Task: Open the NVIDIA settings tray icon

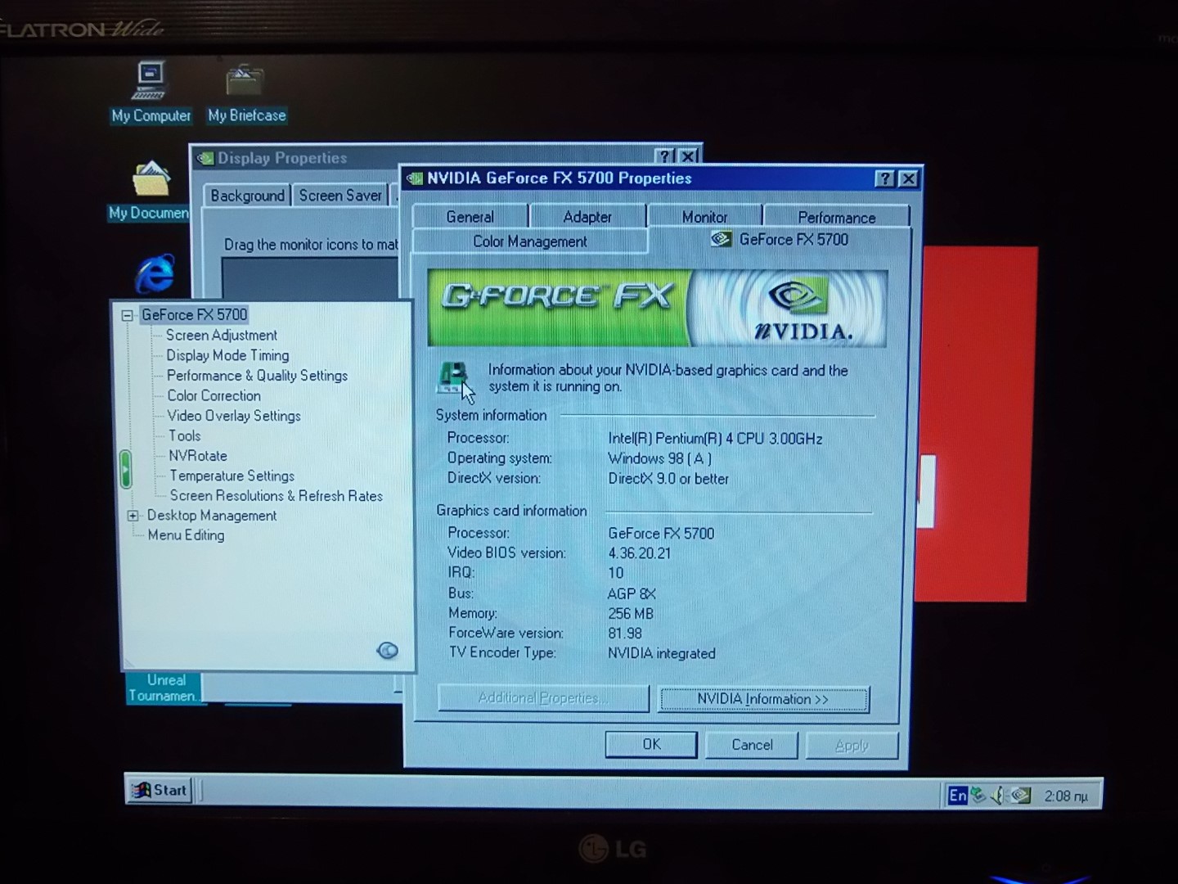Action: [x=1020, y=795]
